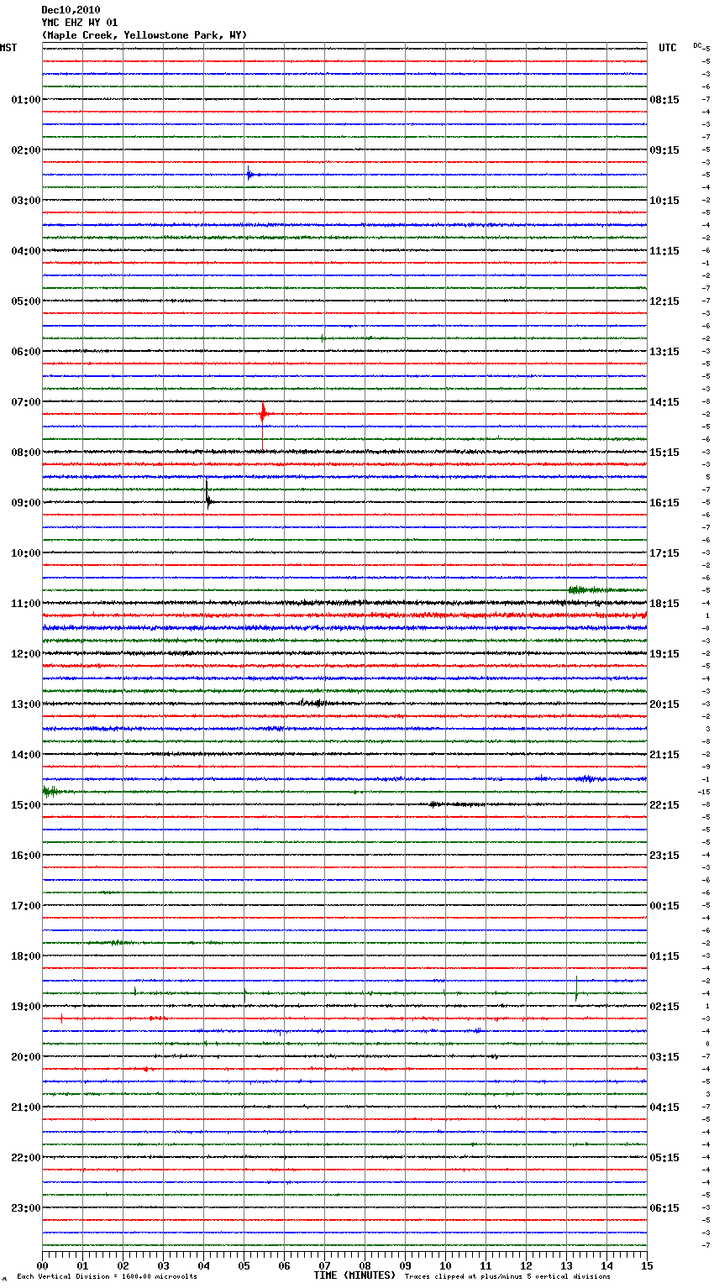This screenshot has height=1288, width=714.
Task: Select the 02:00 MST time label
Action: 26,150
